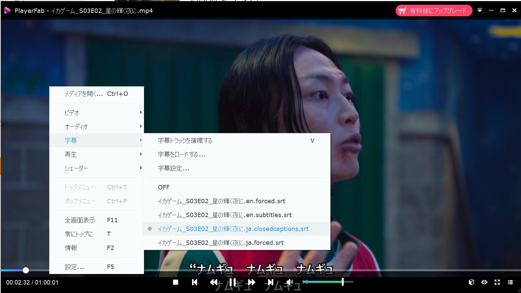Jump to previous track icon
This screenshot has width=521, height=293.
[195, 282]
